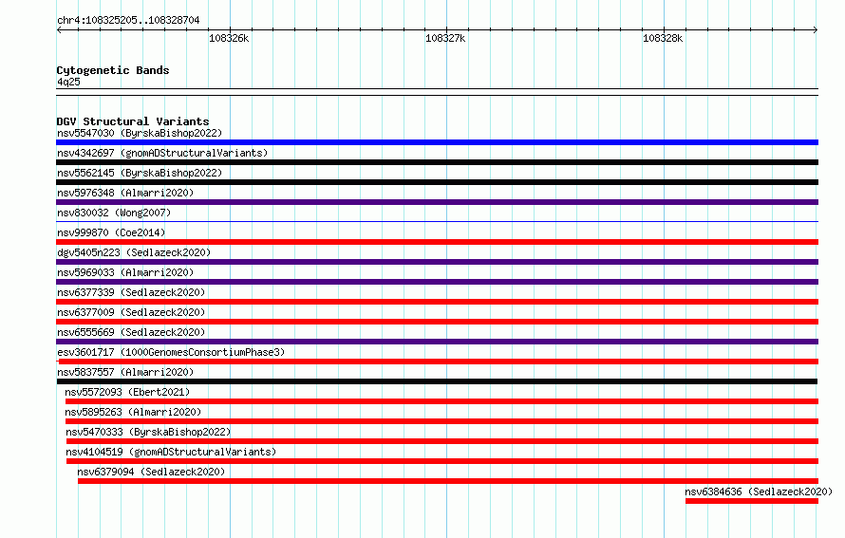
Task: Click the black nsv4342697 variant bar
Action: (437, 162)
